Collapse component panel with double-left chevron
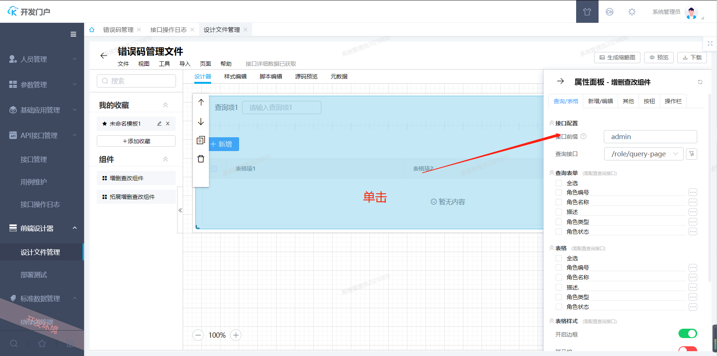 (x=180, y=210)
